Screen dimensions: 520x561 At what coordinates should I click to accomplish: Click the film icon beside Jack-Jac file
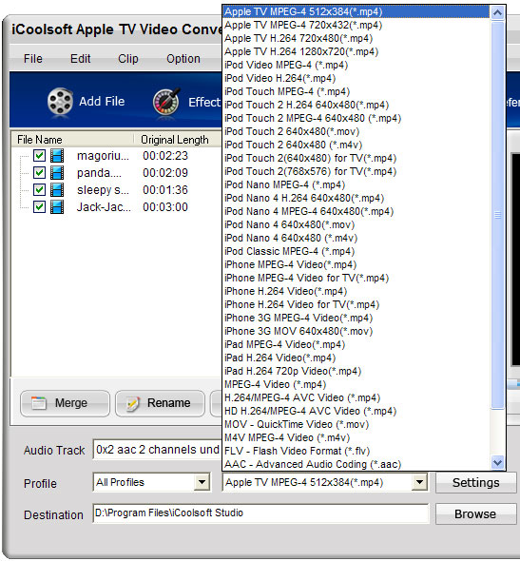point(57,207)
